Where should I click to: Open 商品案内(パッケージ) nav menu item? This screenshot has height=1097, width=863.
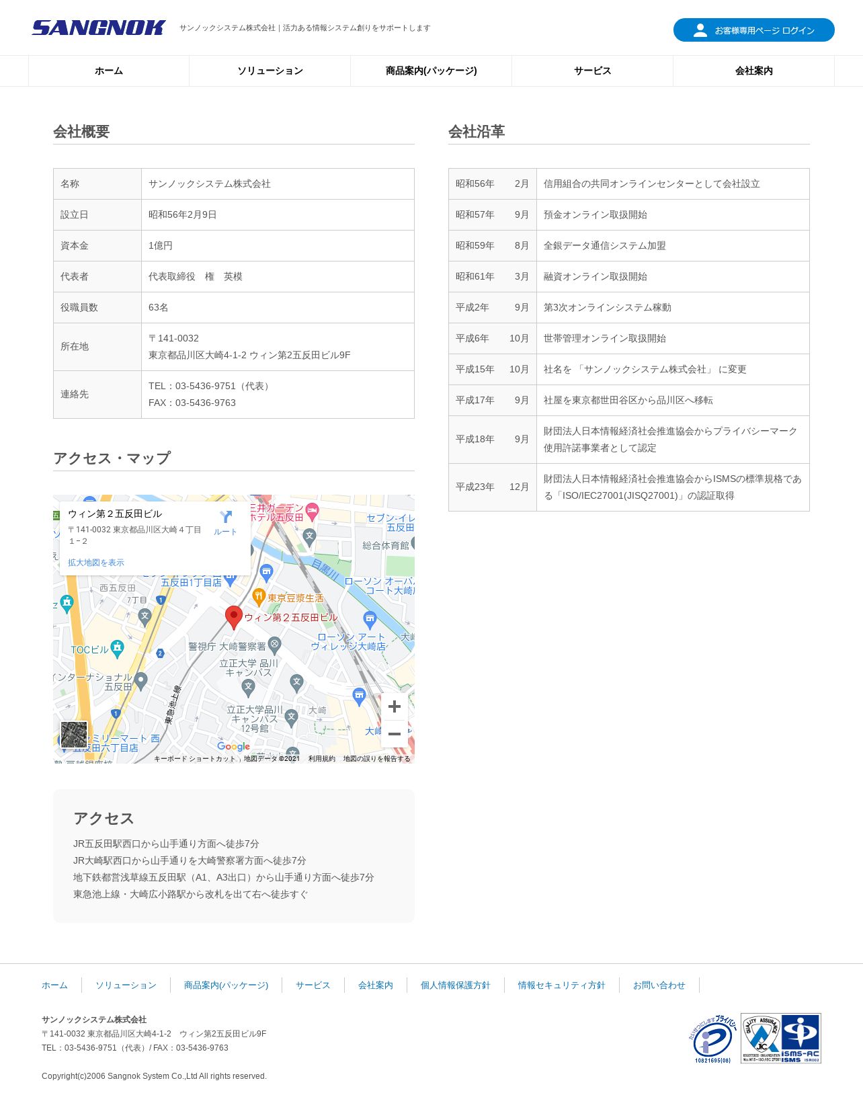coord(431,71)
